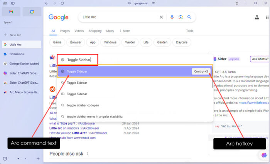Select the App filter chip
The width and height of the screenshot is (270, 164).
(93, 42)
